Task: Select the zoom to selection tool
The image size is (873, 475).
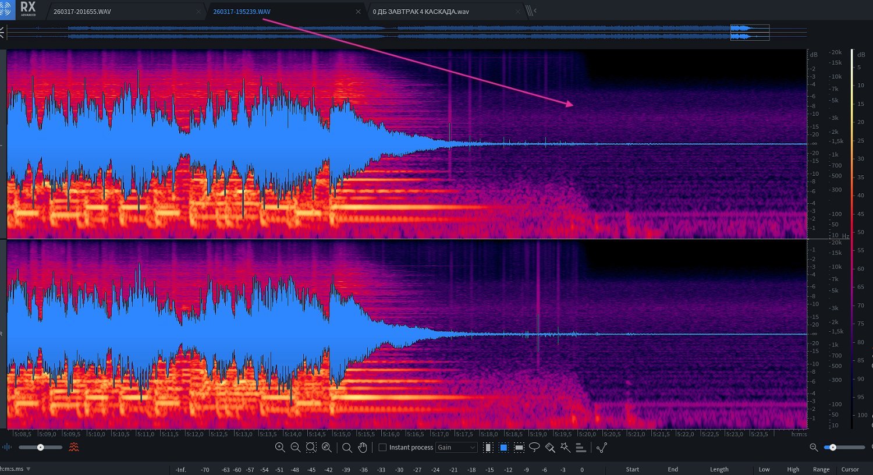Action: 311,448
